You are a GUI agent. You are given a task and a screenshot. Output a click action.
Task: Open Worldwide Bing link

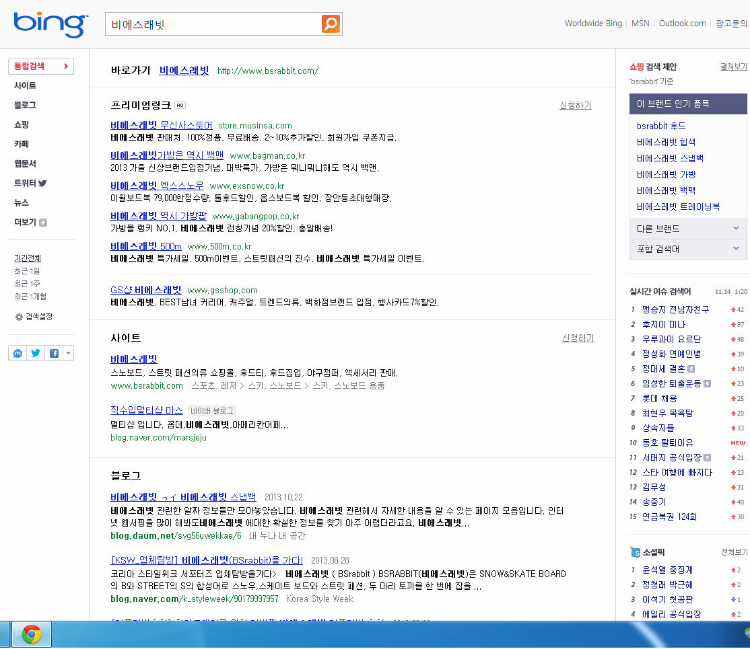593,24
